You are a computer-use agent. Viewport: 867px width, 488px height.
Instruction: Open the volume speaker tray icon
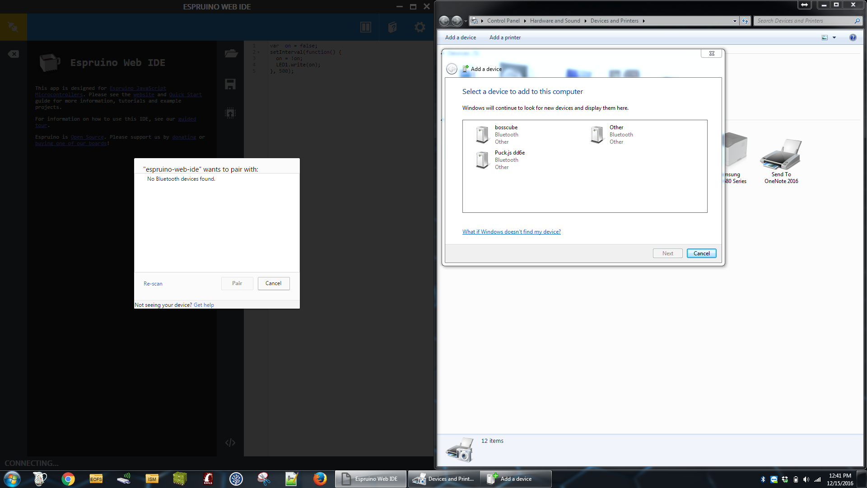(806, 479)
